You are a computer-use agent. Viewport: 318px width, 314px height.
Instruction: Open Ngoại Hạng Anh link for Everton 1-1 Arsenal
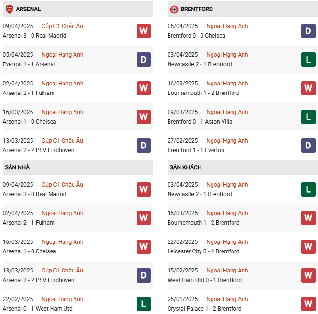click(x=62, y=55)
